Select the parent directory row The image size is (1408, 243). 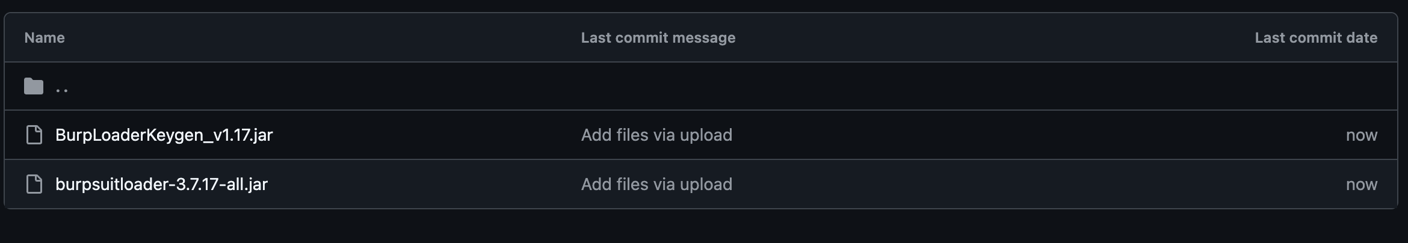point(700,86)
